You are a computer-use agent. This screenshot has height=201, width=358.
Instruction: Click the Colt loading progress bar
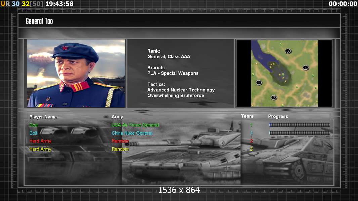[300, 133]
